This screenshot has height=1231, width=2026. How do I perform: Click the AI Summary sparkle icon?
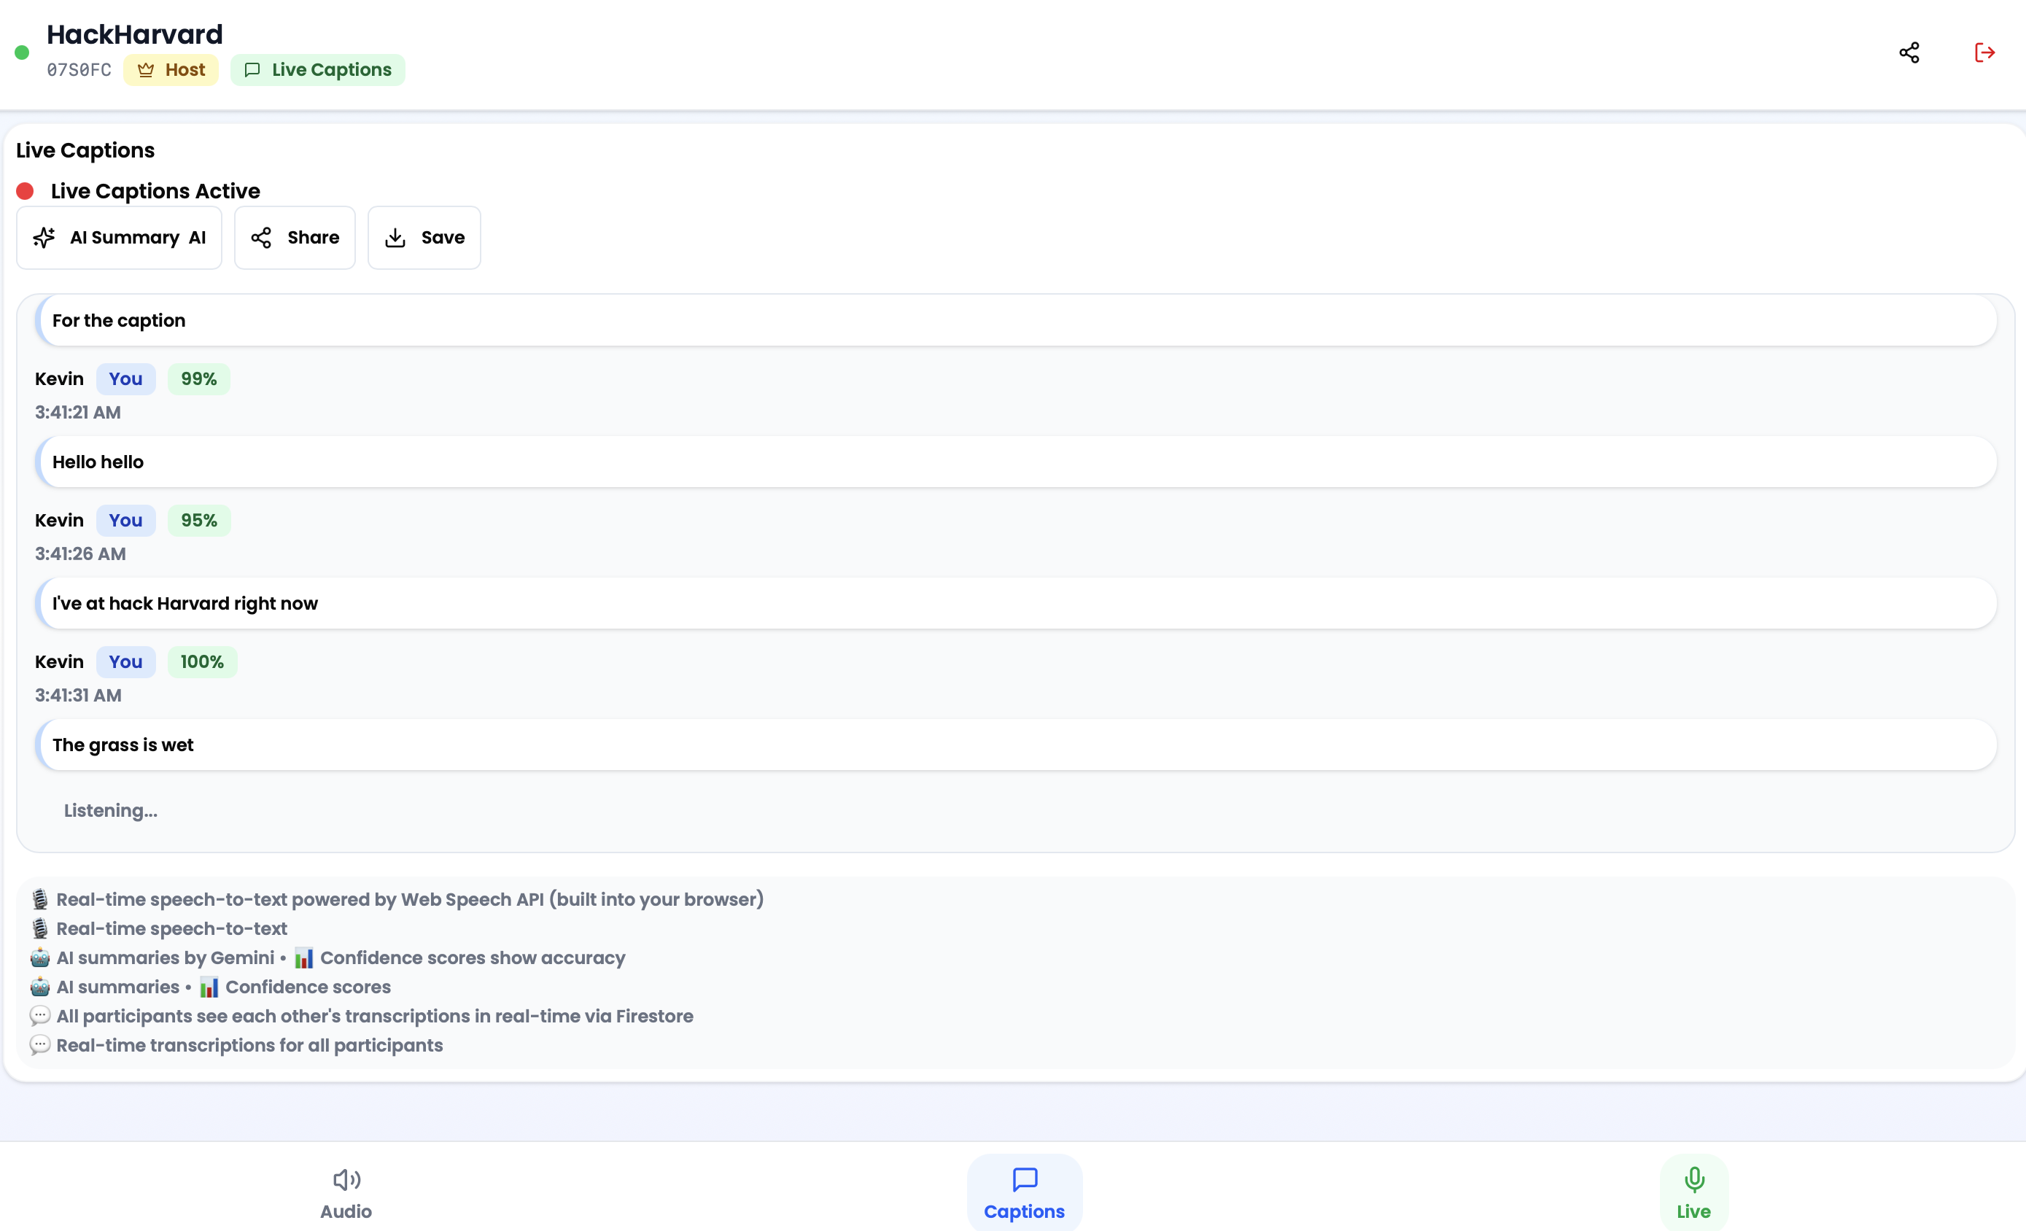[44, 238]
